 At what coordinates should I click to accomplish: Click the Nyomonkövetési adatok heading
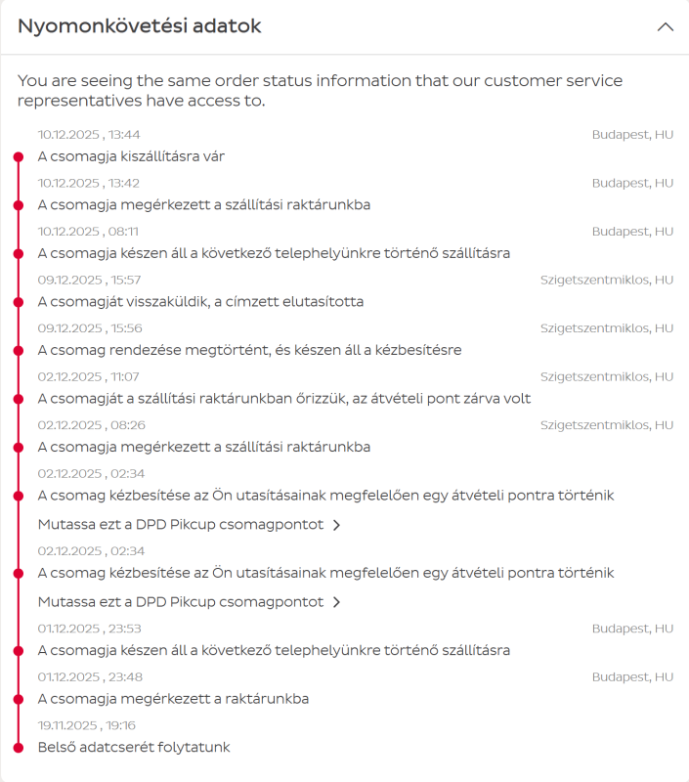140,26
